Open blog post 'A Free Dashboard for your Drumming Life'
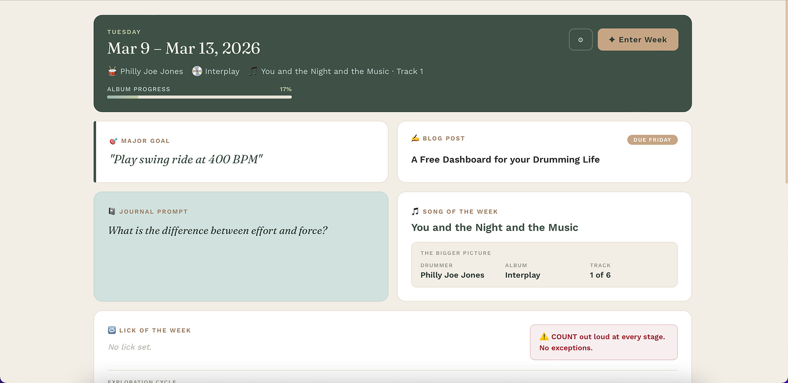The width and height of the screenshot is (788, 383). (505, 160)
